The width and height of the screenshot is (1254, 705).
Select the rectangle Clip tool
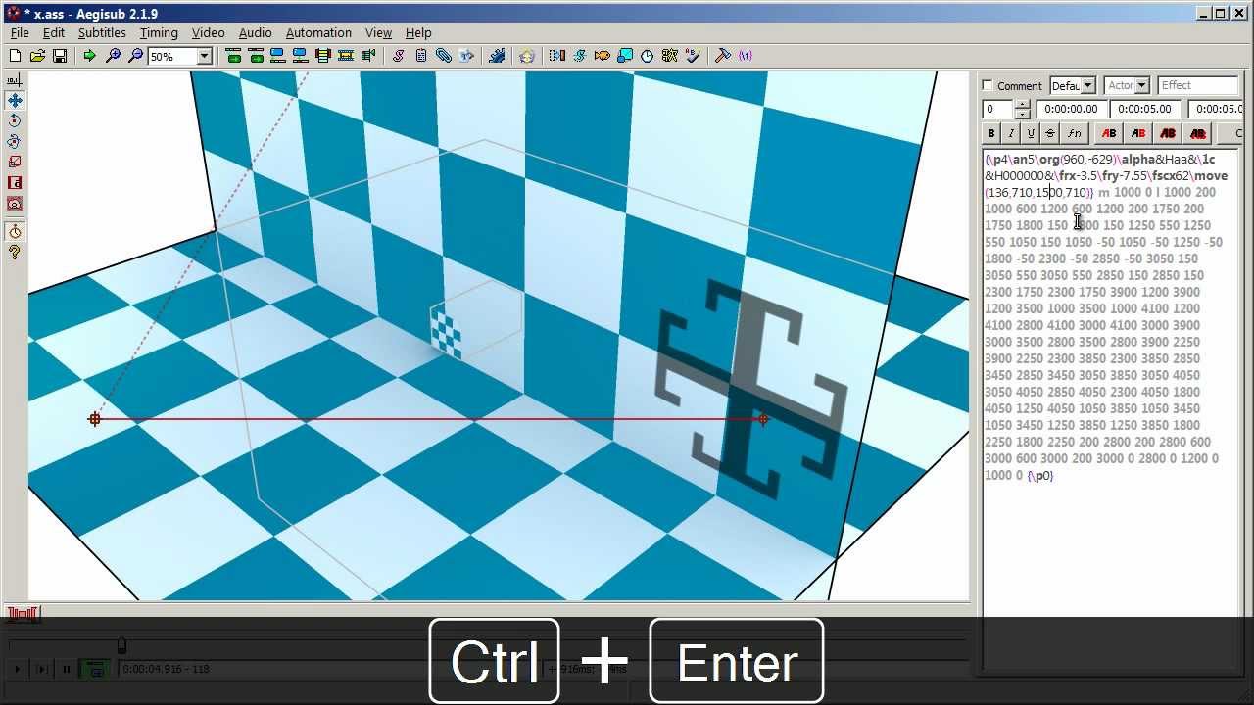[x=15, y=182]
